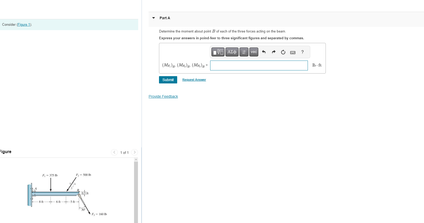Click the '5 ft' dimension label

[x=72, y=202]
